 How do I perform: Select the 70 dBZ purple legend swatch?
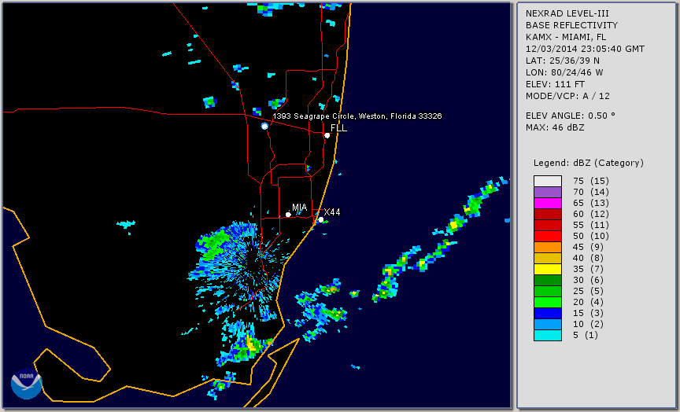[548, 192]
